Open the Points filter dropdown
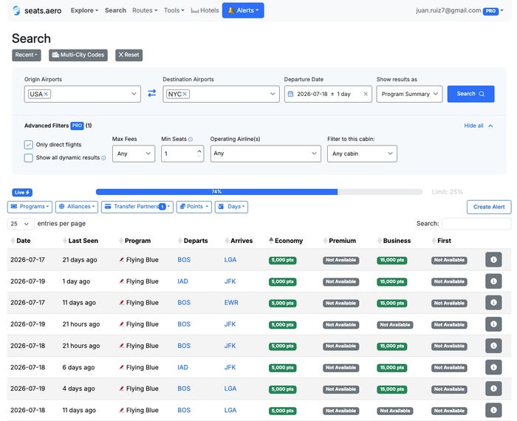Image resolution: width=517 pixels, height=421 pixels. tap(194, 207)
